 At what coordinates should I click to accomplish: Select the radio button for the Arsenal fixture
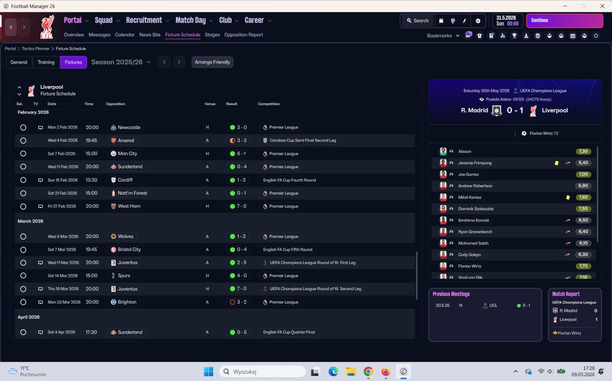[23, 141]
